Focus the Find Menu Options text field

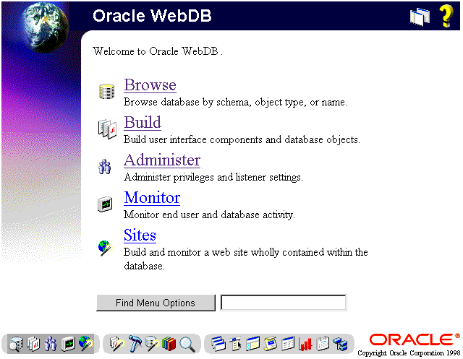284,303
